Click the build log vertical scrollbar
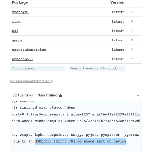The image size is (152, 151). click(141, 126)
